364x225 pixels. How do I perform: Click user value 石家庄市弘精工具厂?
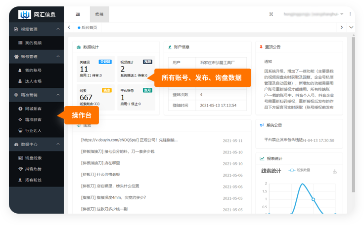(x=217, y=62)
